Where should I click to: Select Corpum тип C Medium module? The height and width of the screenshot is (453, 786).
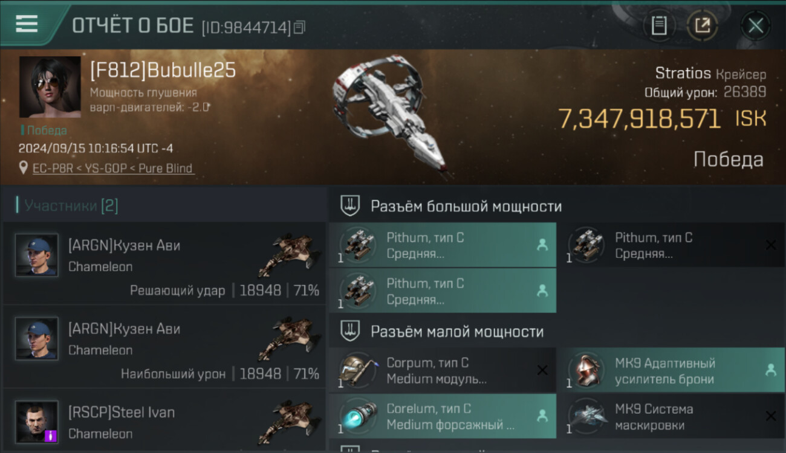tap(443, 371)
